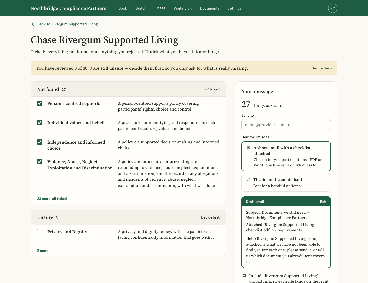
Task: Edit the draft email
Action: [x=323, y=202]
